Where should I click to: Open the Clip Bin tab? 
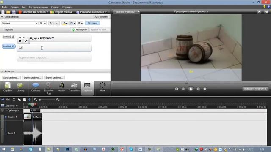(x=8, y=87)
